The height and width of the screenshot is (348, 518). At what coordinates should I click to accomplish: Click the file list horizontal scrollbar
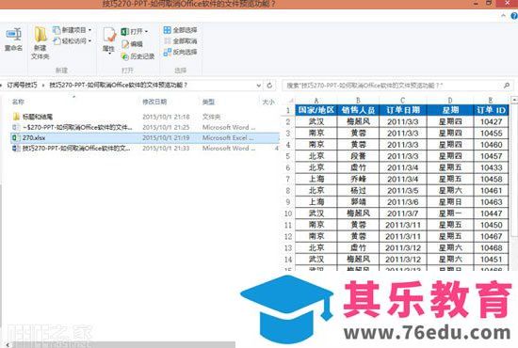[122, 345]
